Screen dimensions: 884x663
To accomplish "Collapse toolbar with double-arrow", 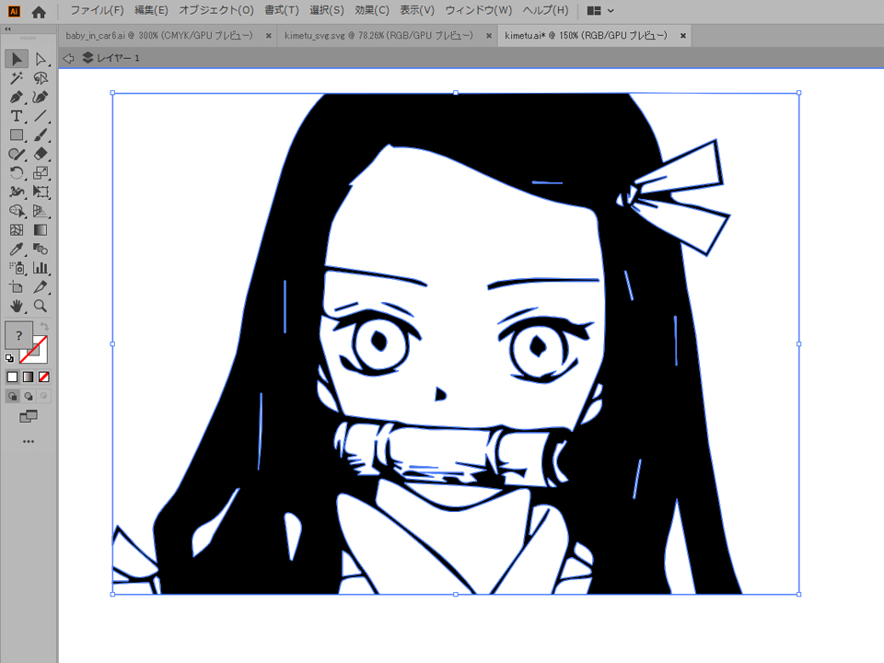I will [x=7, y=29].
